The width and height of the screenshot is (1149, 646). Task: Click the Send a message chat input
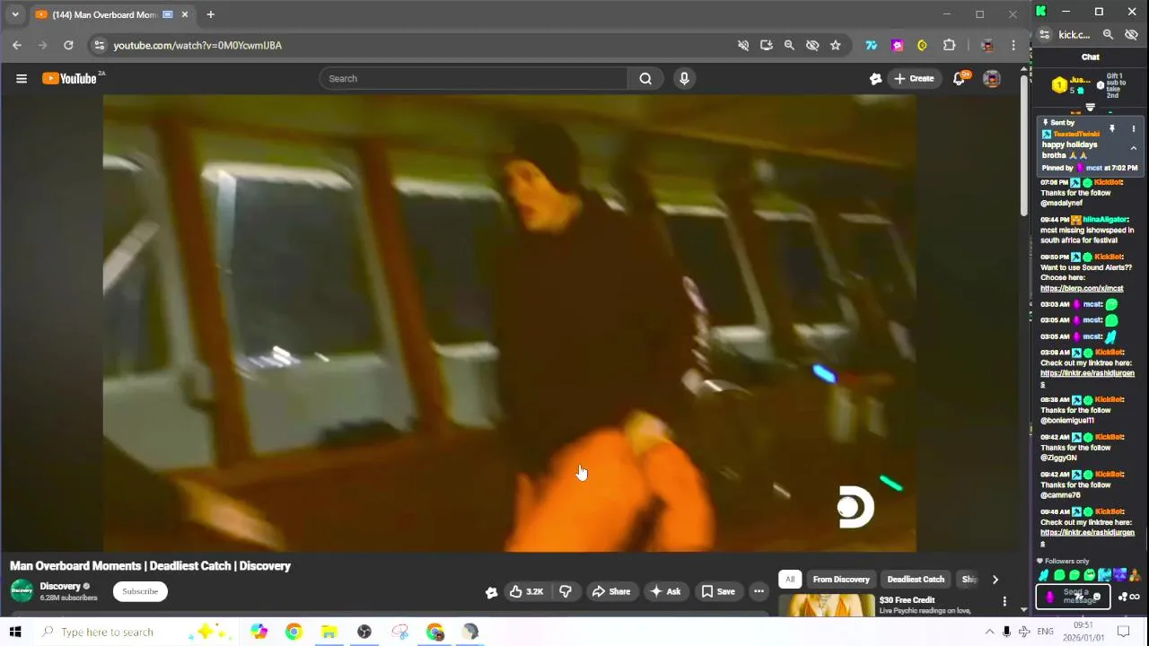1073,597
